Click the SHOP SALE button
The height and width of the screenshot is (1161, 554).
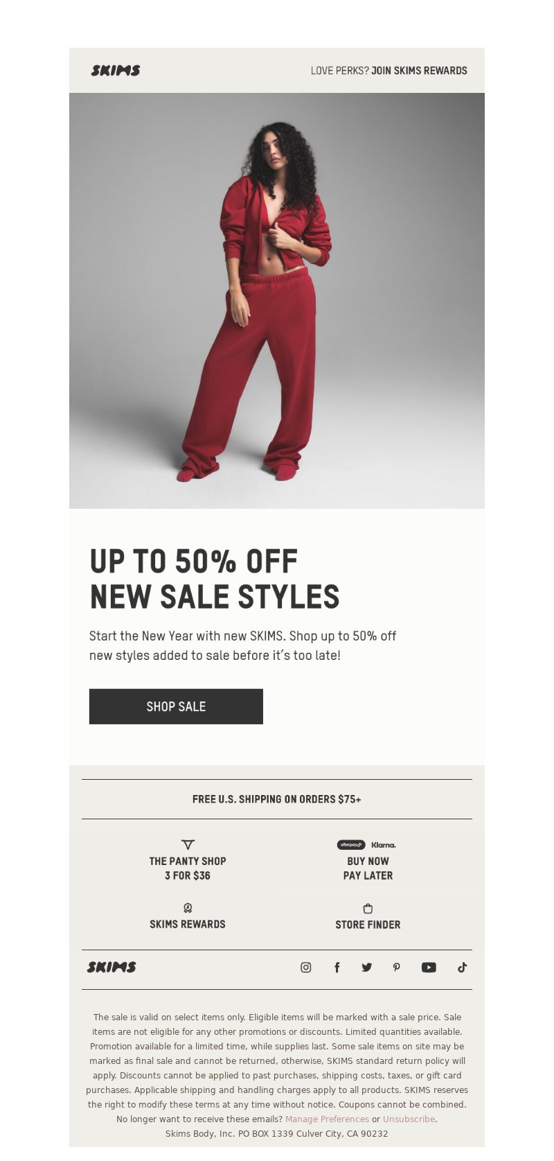coord(176,706)
